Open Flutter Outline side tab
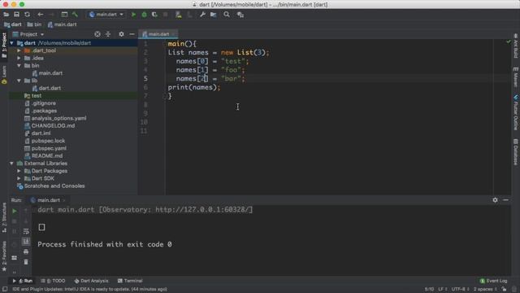This screenshot has width=520, height=293. point(516,113)
